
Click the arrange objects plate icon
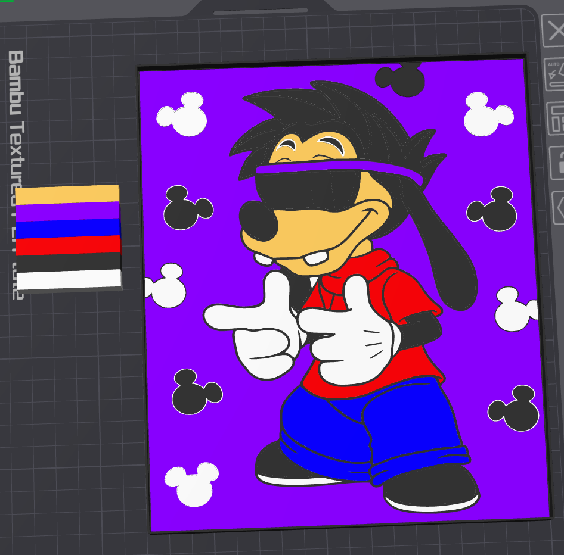point(556,119)
